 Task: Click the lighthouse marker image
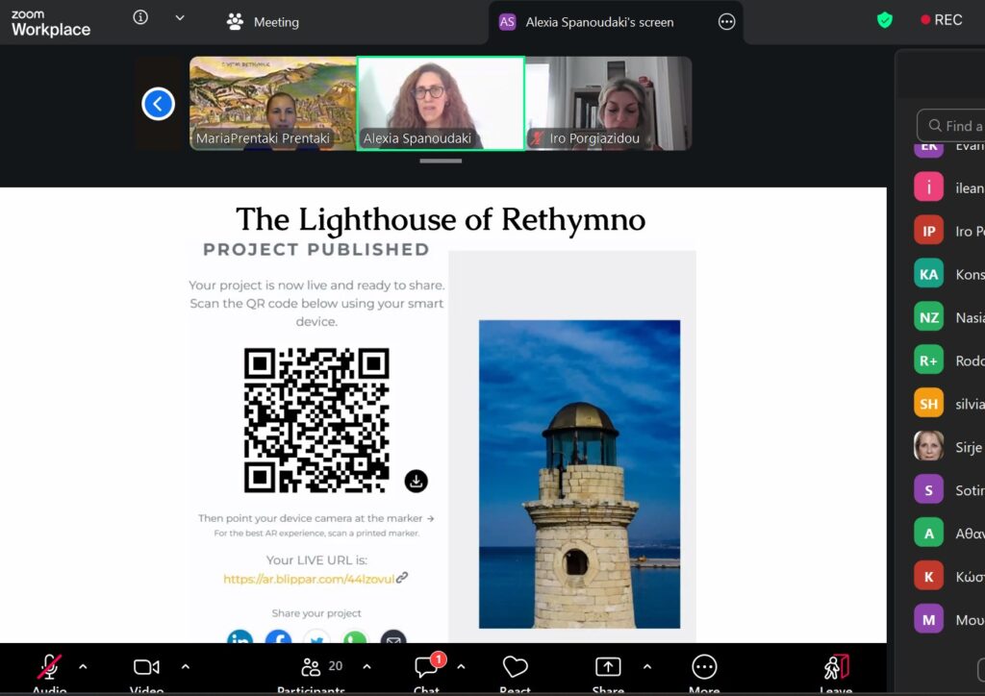click(579, 474)
